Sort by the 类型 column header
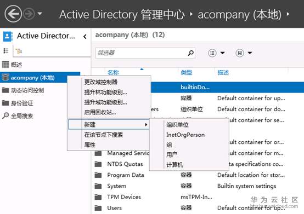The image size is (304, 214). [x=187, y=72]
